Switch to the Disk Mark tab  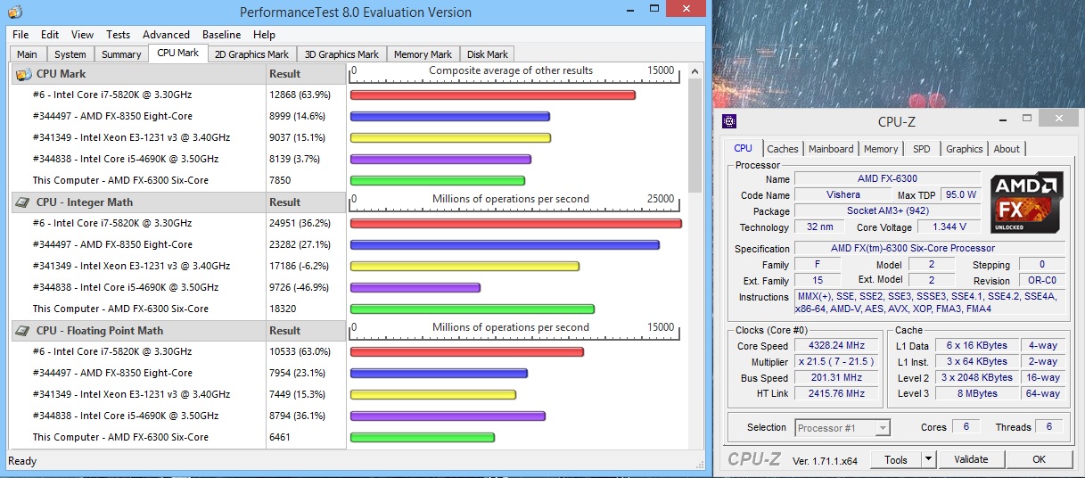tap(487, 54)
